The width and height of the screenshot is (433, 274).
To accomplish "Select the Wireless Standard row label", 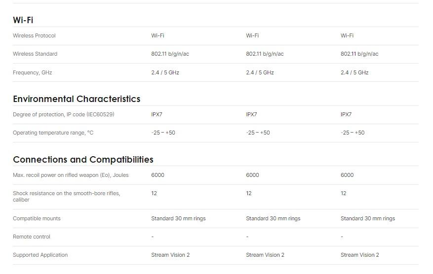I will pos(35,54).
